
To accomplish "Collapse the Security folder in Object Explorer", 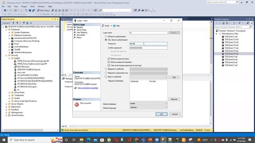I will [x=6, y=55].
